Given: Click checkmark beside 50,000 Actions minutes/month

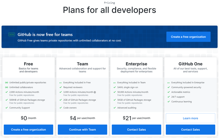Looking at the screenshot, I should click(x=114, y=92).
